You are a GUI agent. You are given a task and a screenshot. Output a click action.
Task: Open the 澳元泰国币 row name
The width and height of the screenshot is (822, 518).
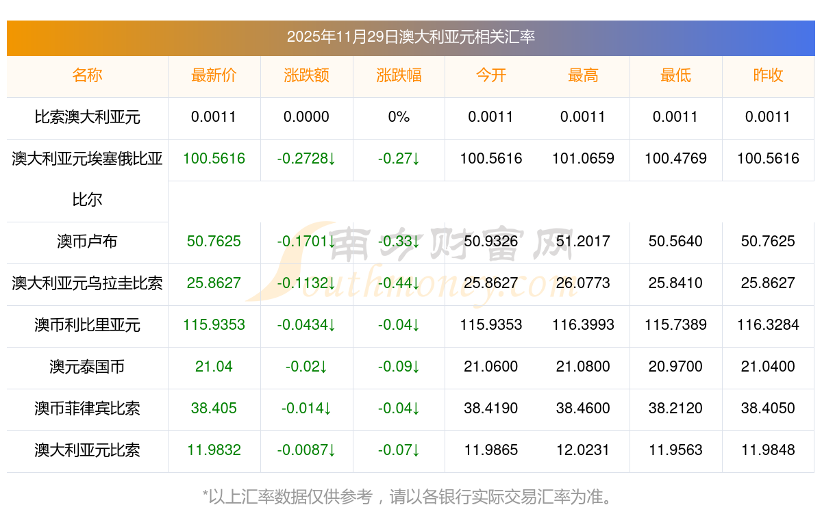pos(87,367)
